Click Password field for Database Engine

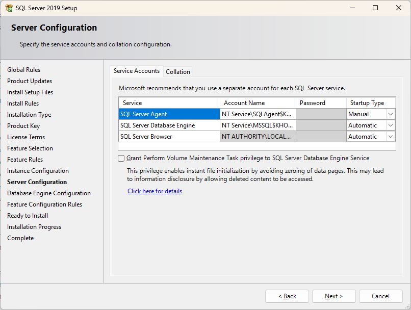tap(321, 125)
